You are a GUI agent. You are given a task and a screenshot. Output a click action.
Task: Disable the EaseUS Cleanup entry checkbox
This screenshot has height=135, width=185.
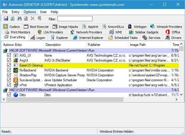9,65
